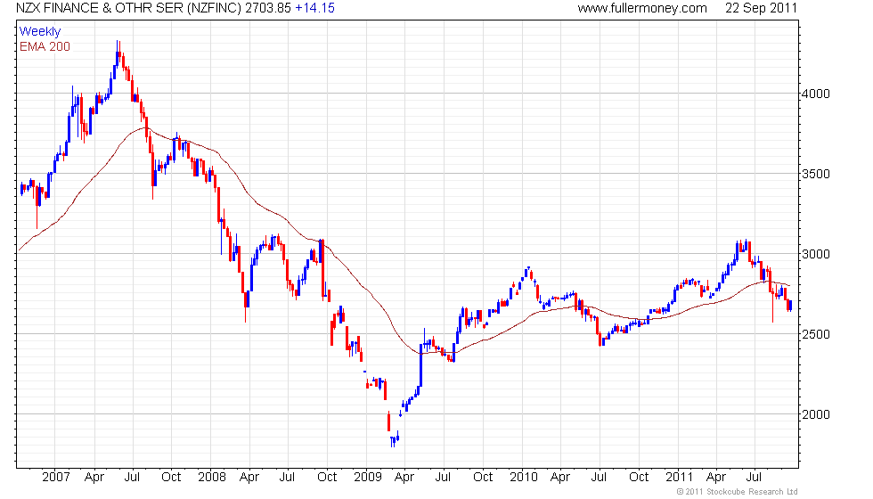Select the last price value 2703.85
The image size is (873, 499).
tap(268, 8)
